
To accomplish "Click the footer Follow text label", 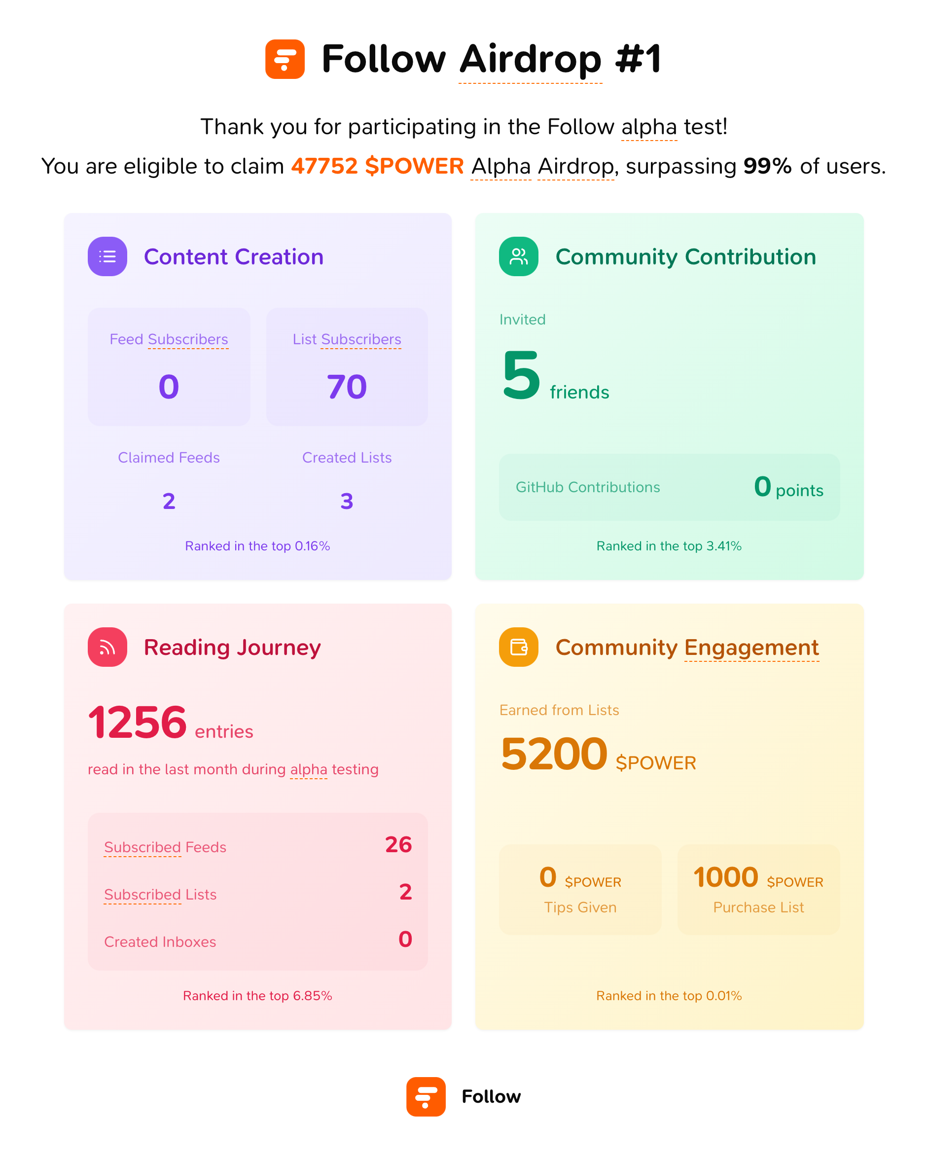I will (491, 1096).
